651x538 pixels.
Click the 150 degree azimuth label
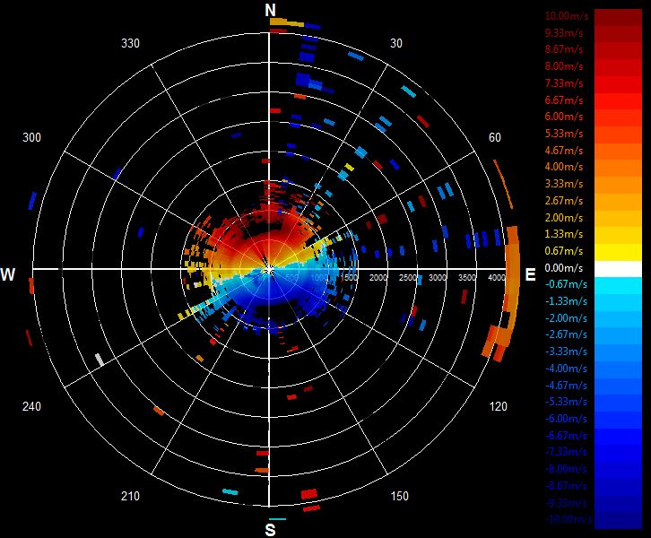(399, 496)
